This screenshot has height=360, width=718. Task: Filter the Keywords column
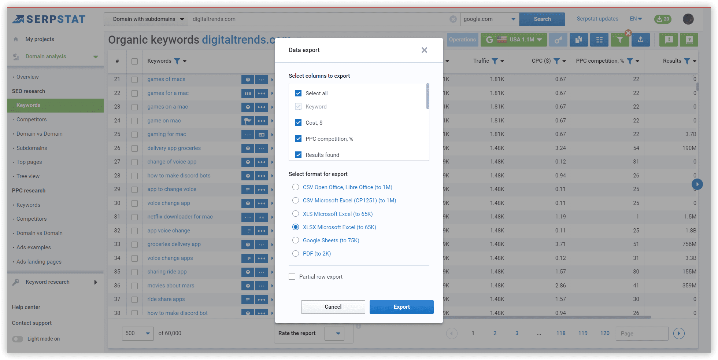(x=177, y=61)
